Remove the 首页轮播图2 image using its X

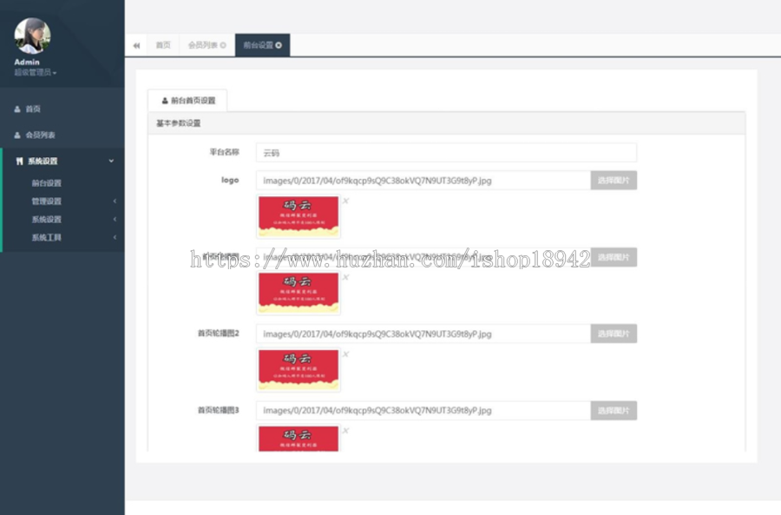[345, 354]
